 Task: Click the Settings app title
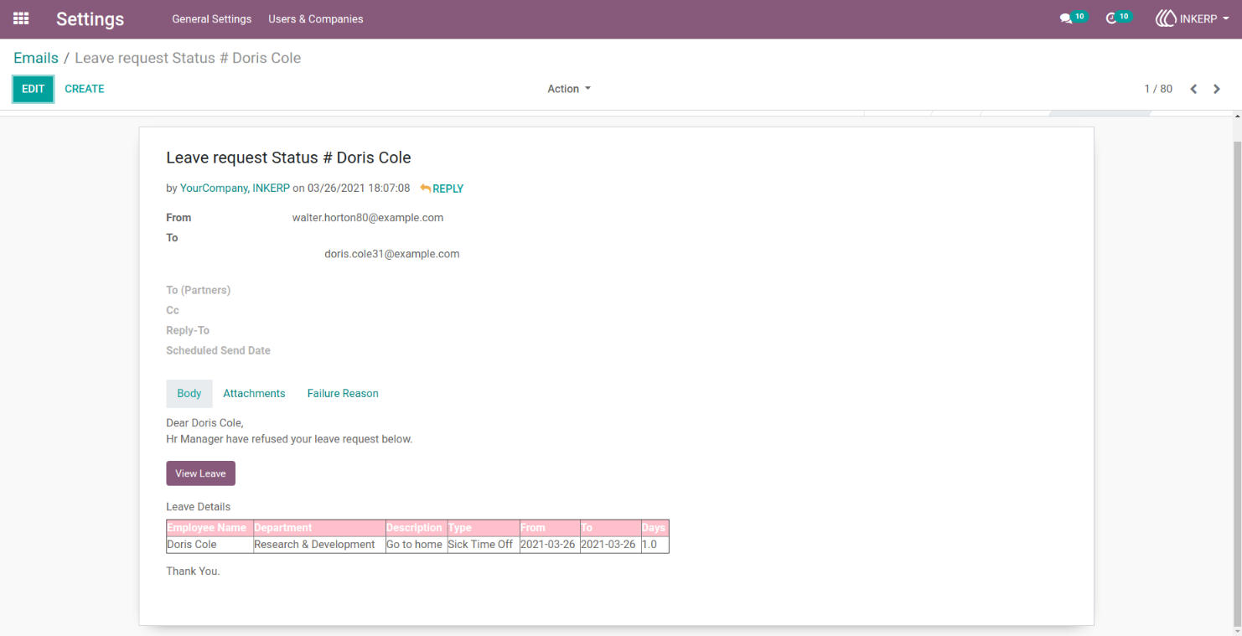pos(90,18)
